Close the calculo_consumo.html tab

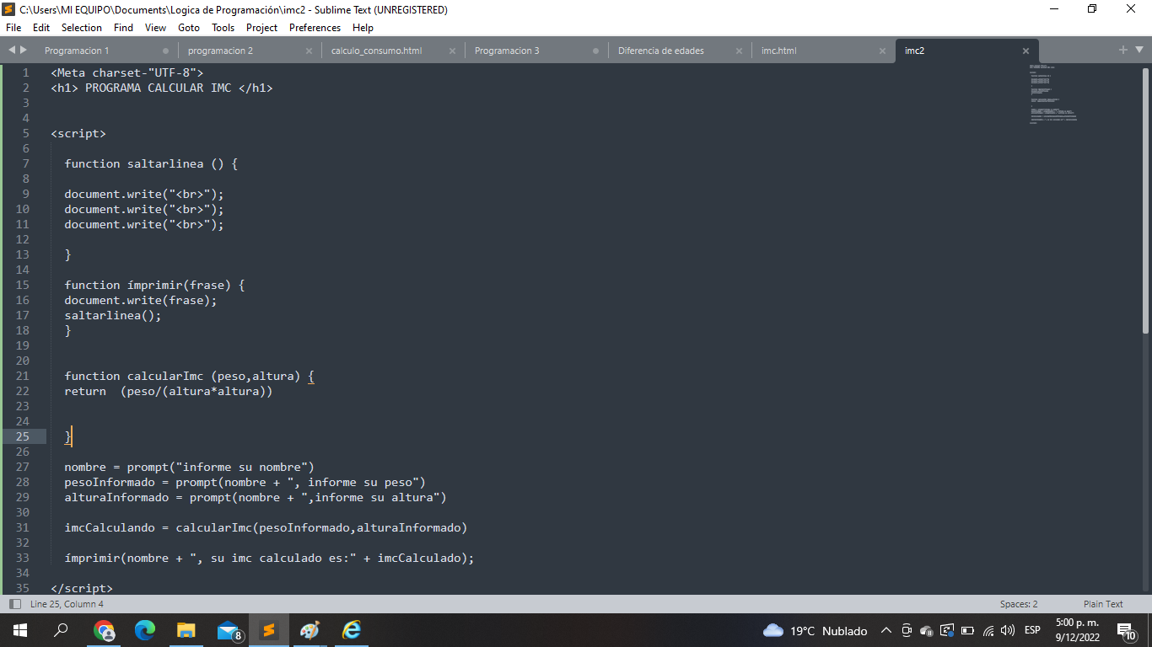(x=452, y=51)
